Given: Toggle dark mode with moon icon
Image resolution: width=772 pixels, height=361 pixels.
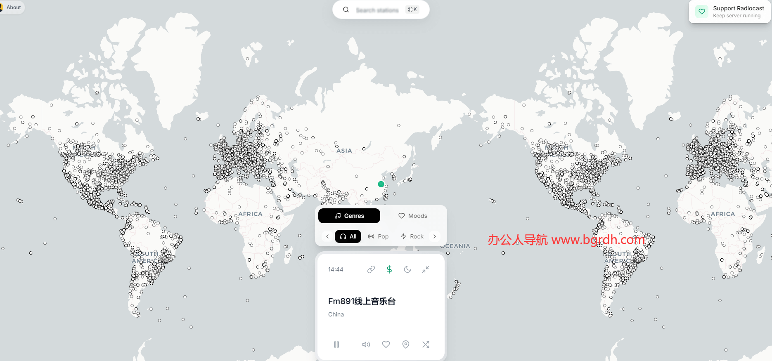Looking at the screenshot, I should 407,269.
